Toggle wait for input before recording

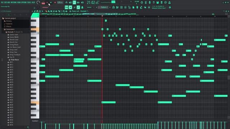pyautogui.click(x=70, y=3)
